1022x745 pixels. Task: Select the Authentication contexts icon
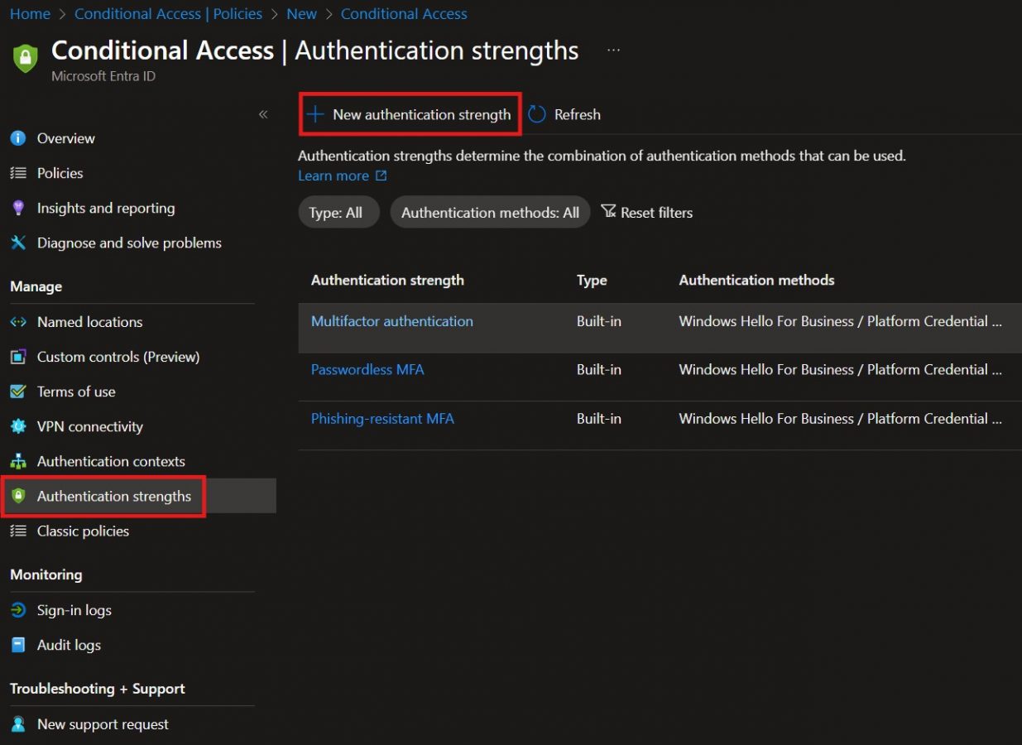18,461
